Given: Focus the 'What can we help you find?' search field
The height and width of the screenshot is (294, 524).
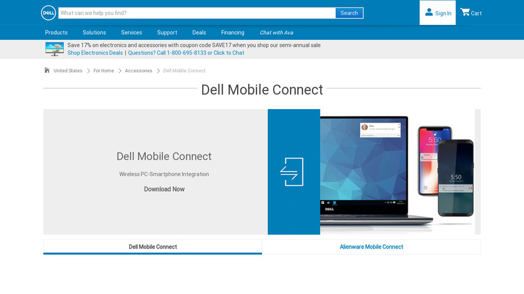Looking at the screenshot, I should [x=197, y=13].
